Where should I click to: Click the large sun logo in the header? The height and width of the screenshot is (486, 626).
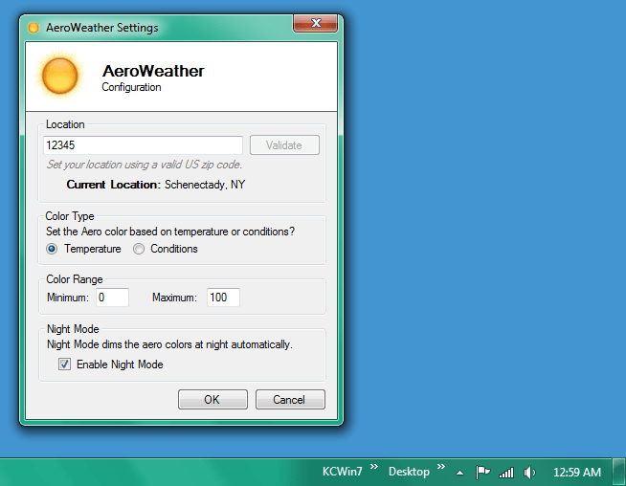(x=60, y=76)
